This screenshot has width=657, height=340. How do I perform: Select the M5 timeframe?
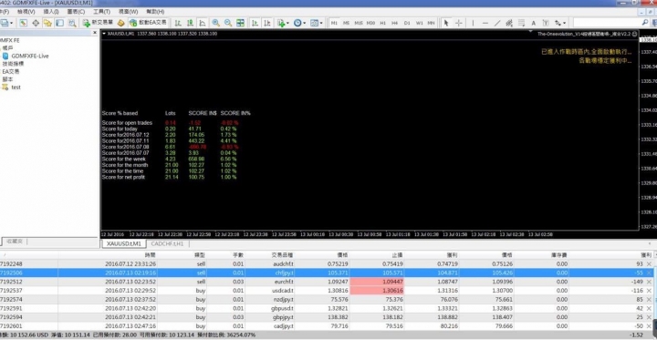pyautogui.click(x=346, y=23)
